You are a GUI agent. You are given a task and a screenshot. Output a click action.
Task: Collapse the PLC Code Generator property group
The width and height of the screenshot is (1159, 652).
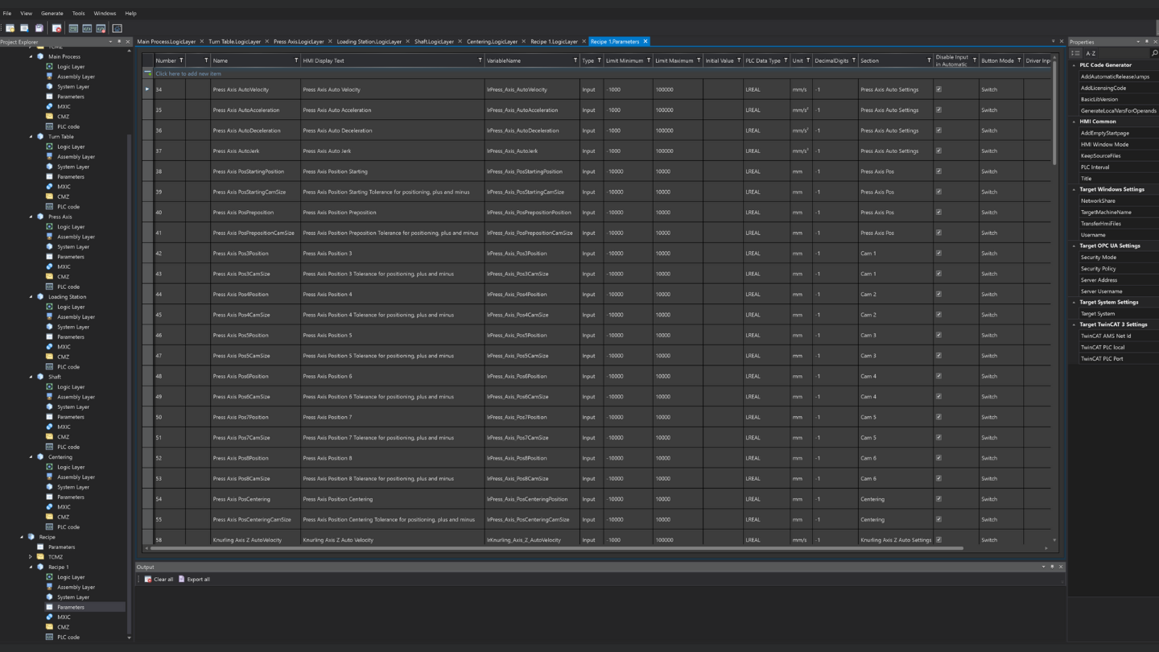pos(1074,65)
